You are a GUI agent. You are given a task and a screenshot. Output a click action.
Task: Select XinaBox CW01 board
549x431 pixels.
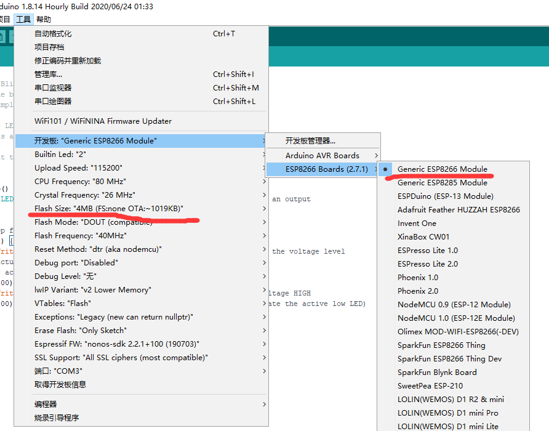click(x=454, y=237)
